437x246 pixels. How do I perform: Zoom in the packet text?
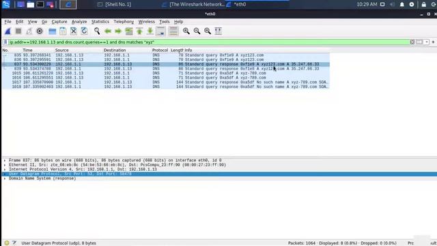(x=186, y=31)
